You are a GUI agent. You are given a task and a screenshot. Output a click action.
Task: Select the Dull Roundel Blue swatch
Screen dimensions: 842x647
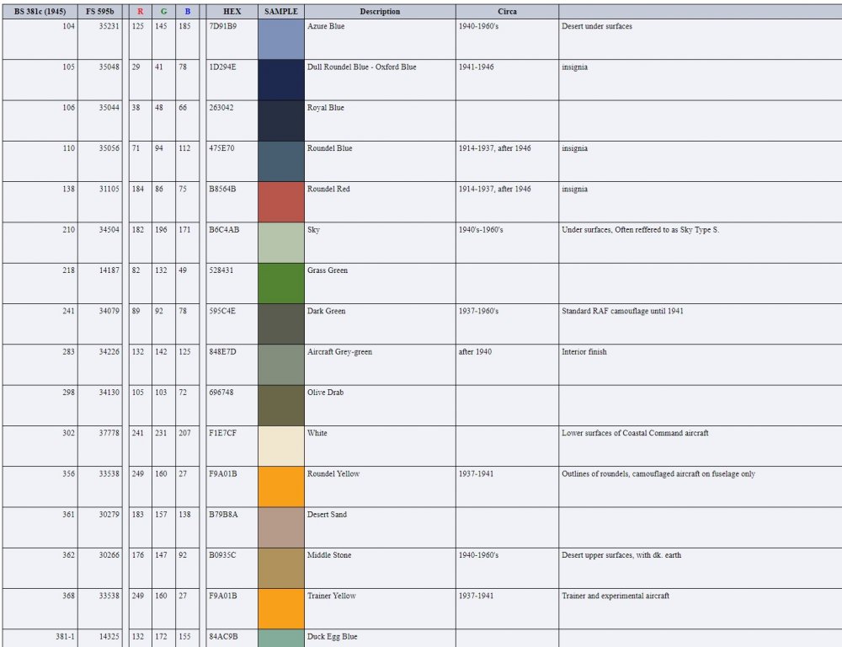point(280,79)
